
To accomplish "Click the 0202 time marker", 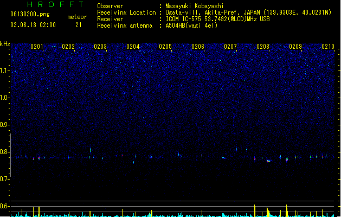I will tap(68, 47).
